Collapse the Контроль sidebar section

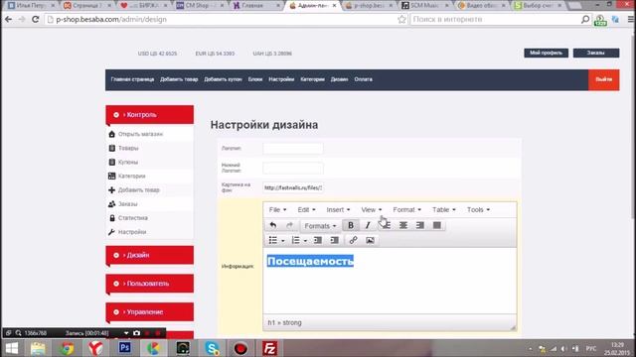150,115
